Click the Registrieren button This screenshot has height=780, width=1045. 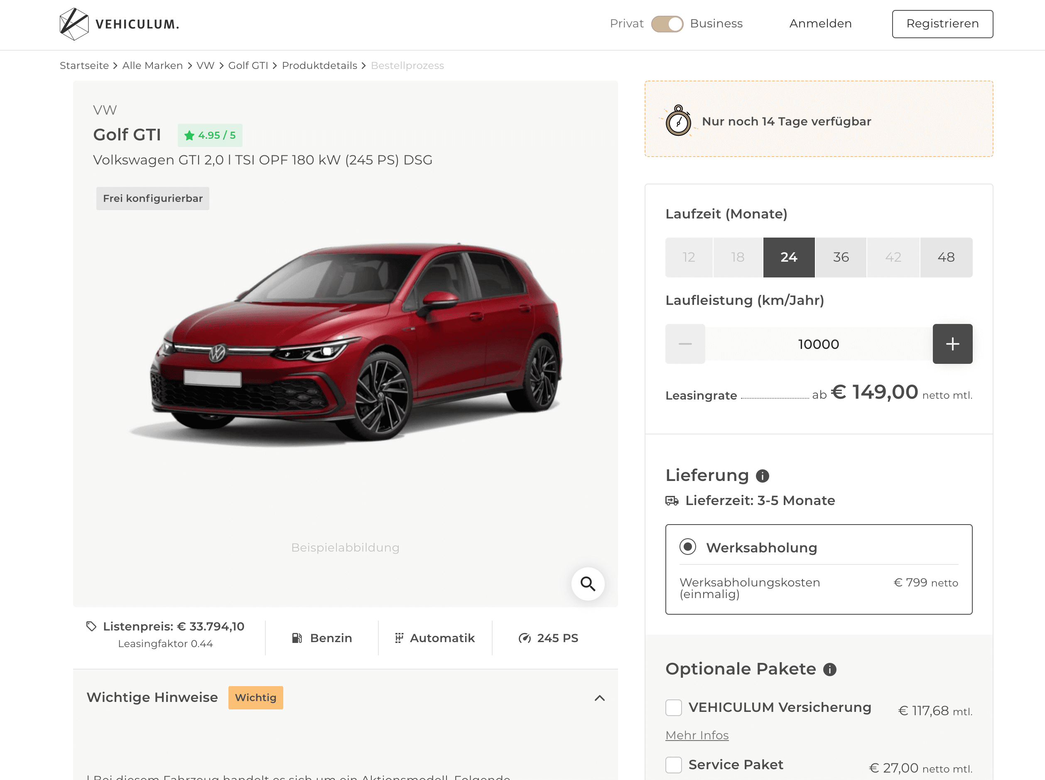point(942,24)
